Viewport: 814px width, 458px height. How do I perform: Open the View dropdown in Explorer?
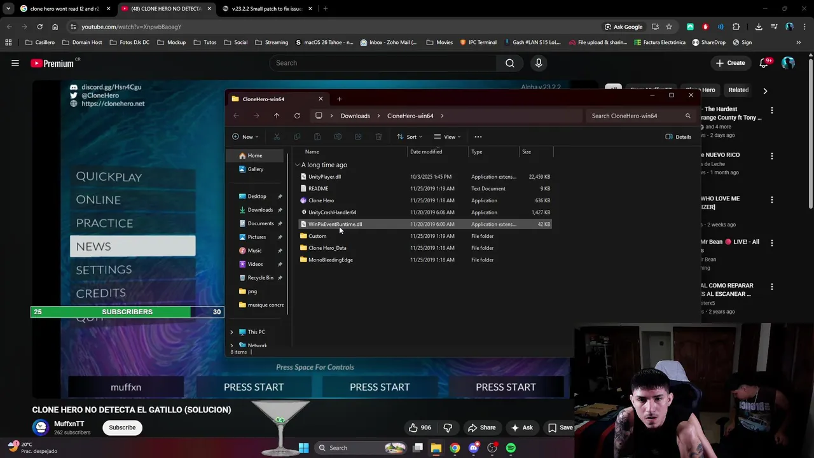pyautogui.click(x=448, y=137)
